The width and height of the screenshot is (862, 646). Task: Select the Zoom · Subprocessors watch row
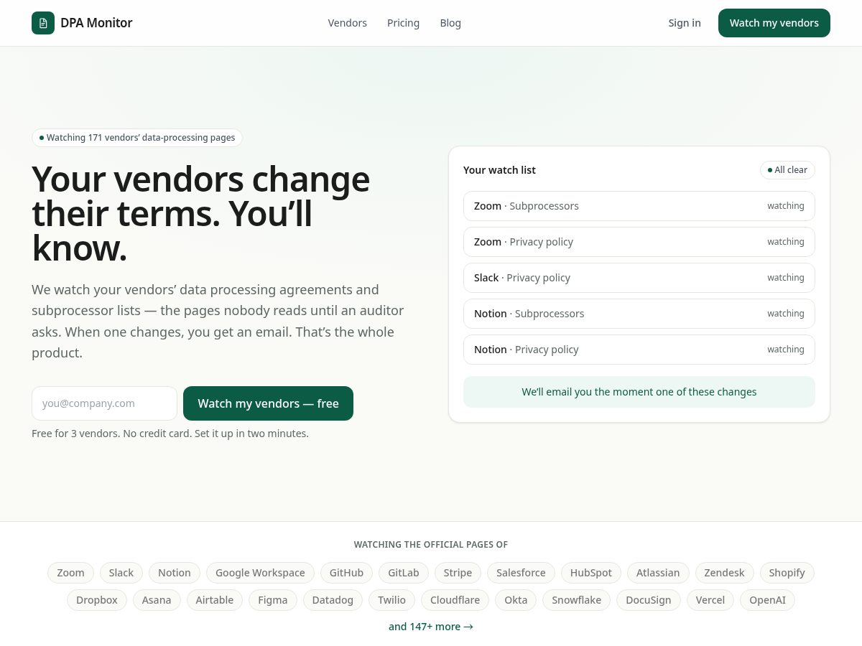click(639, 206)
